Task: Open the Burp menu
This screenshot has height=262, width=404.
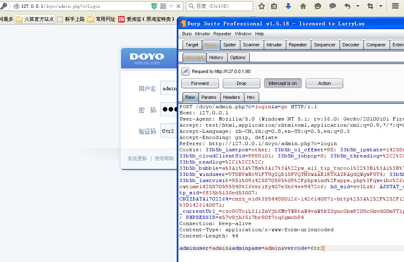Action: (187, 34)
